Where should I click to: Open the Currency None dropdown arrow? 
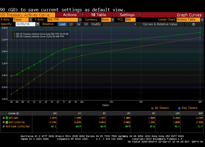tap(113, 20)
